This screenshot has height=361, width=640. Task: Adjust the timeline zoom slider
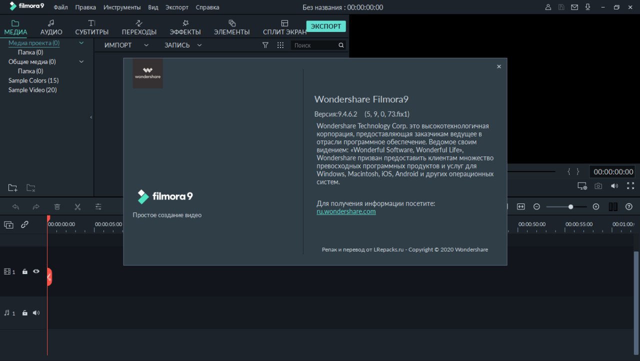click(566, 206)
